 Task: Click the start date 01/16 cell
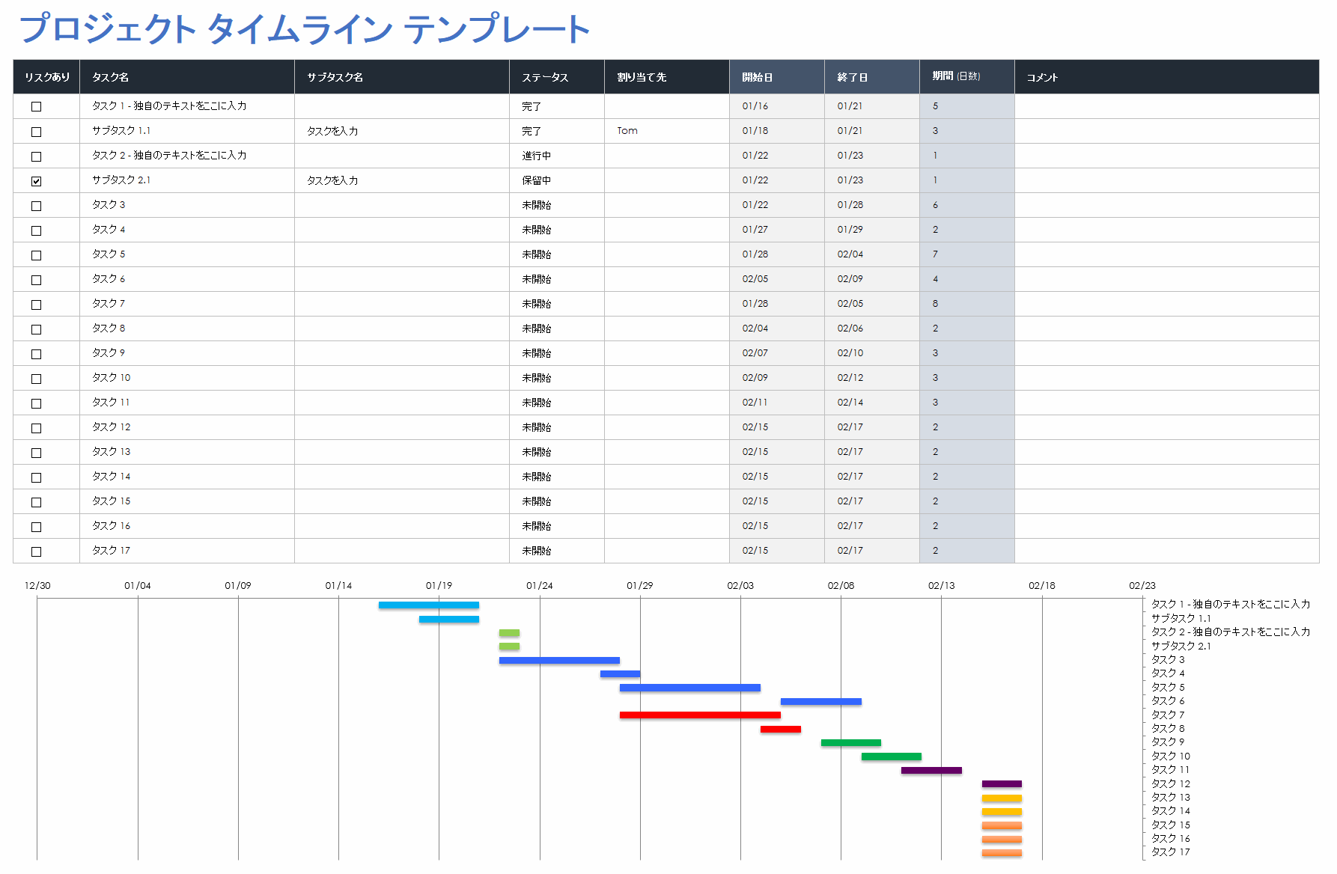point(777,106)
